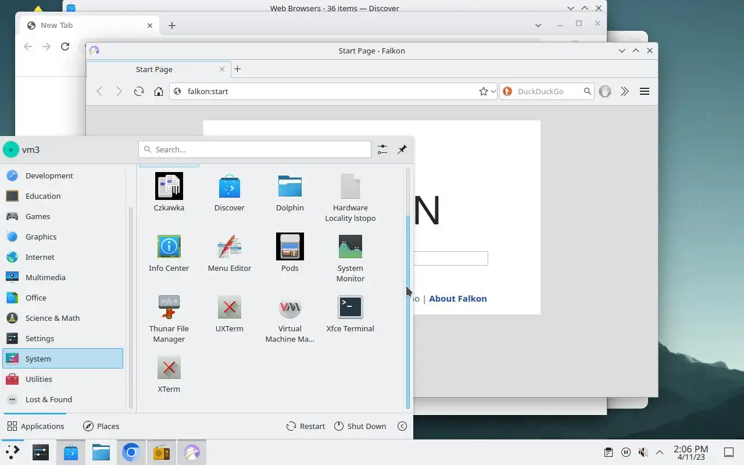Viewport: 744px width, 465px height.
Task: Click the launcher Search field
Action: coord(255,149)
